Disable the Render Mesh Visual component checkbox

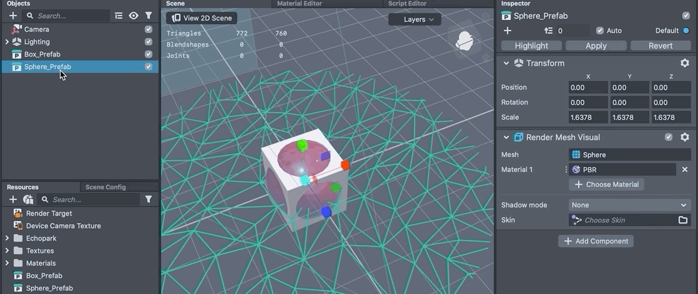tap(669, 137)
